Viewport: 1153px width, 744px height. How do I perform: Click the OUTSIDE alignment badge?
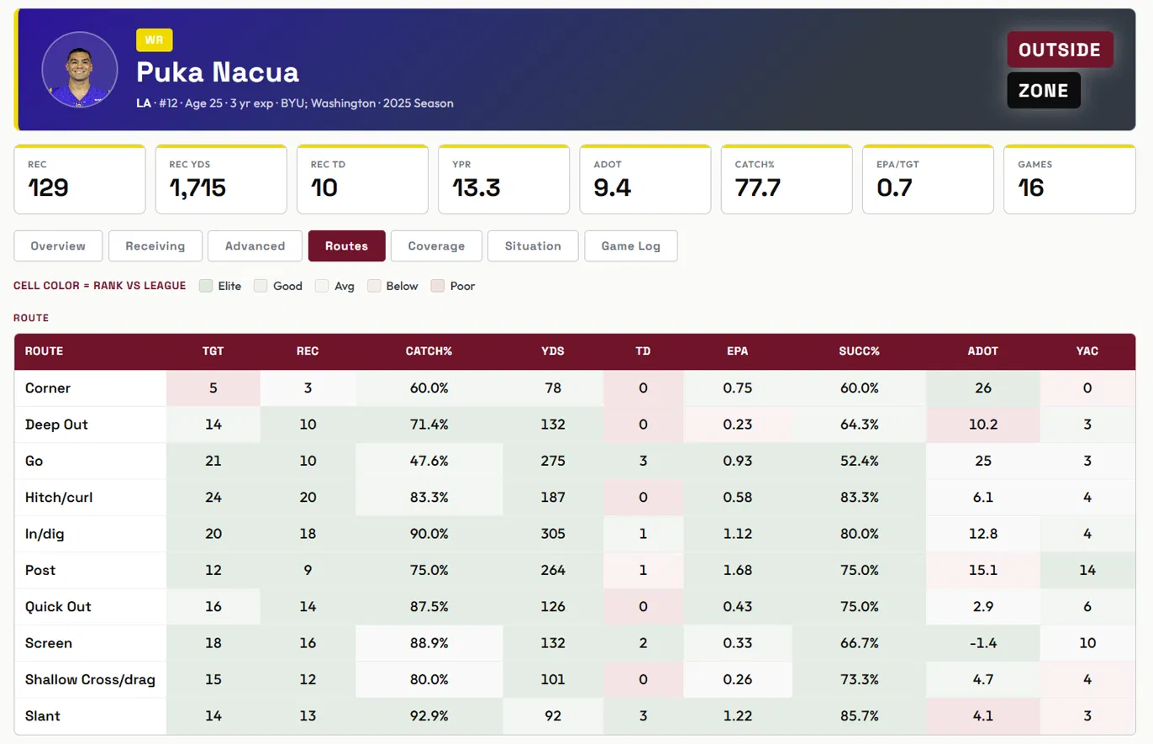pyautogui.click(x=1060, y=50)
